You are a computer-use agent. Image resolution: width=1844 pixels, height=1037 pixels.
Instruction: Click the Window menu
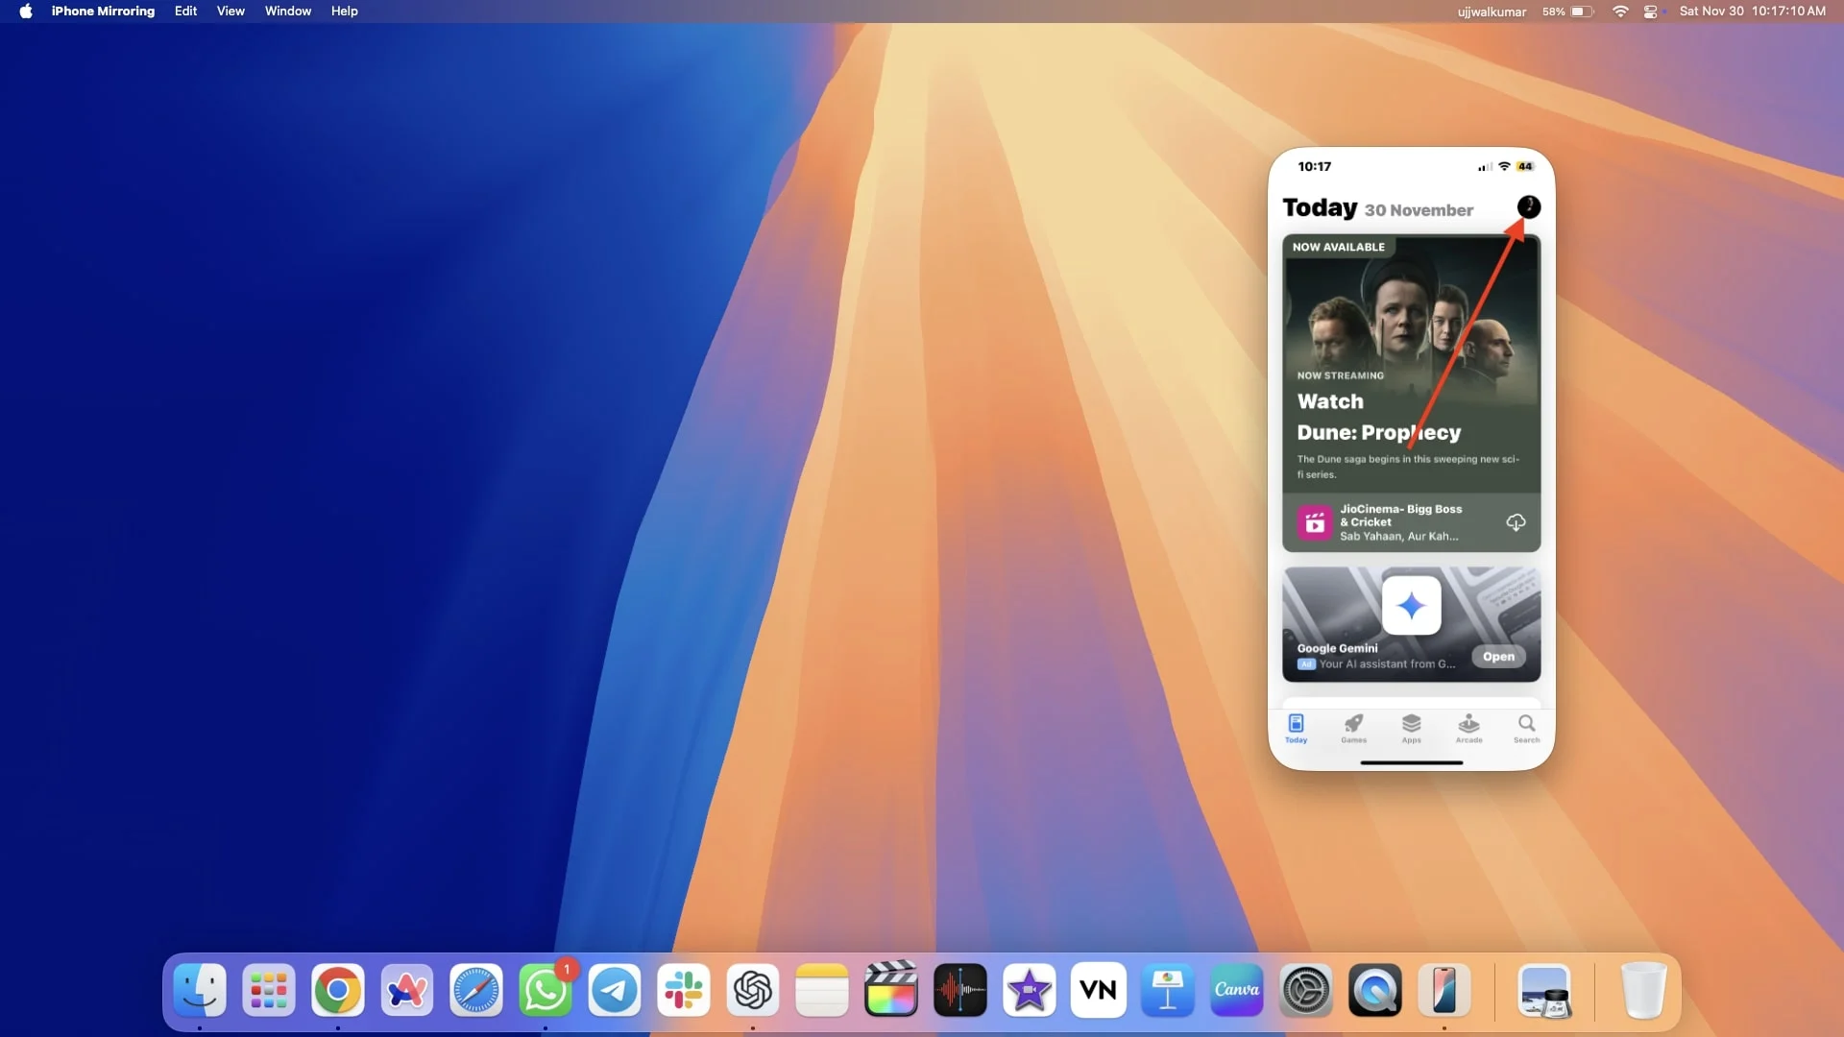pyautogui.click(x=288, y=12)
